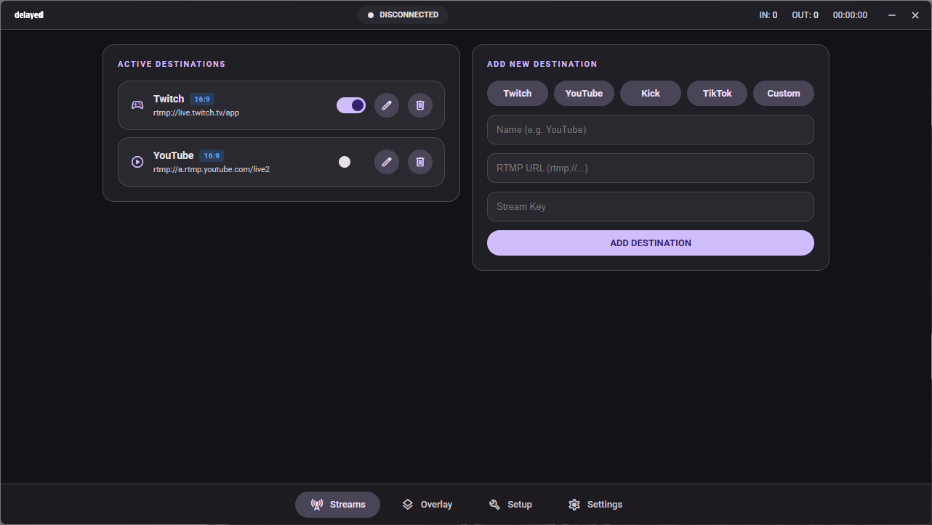Choose the YouTube preset button

tap(584, 94)
